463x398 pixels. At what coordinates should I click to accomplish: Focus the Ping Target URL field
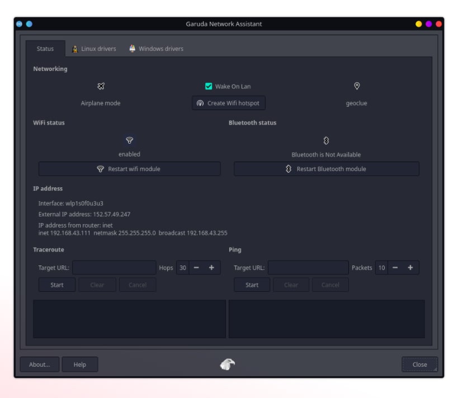click(308, 268)
